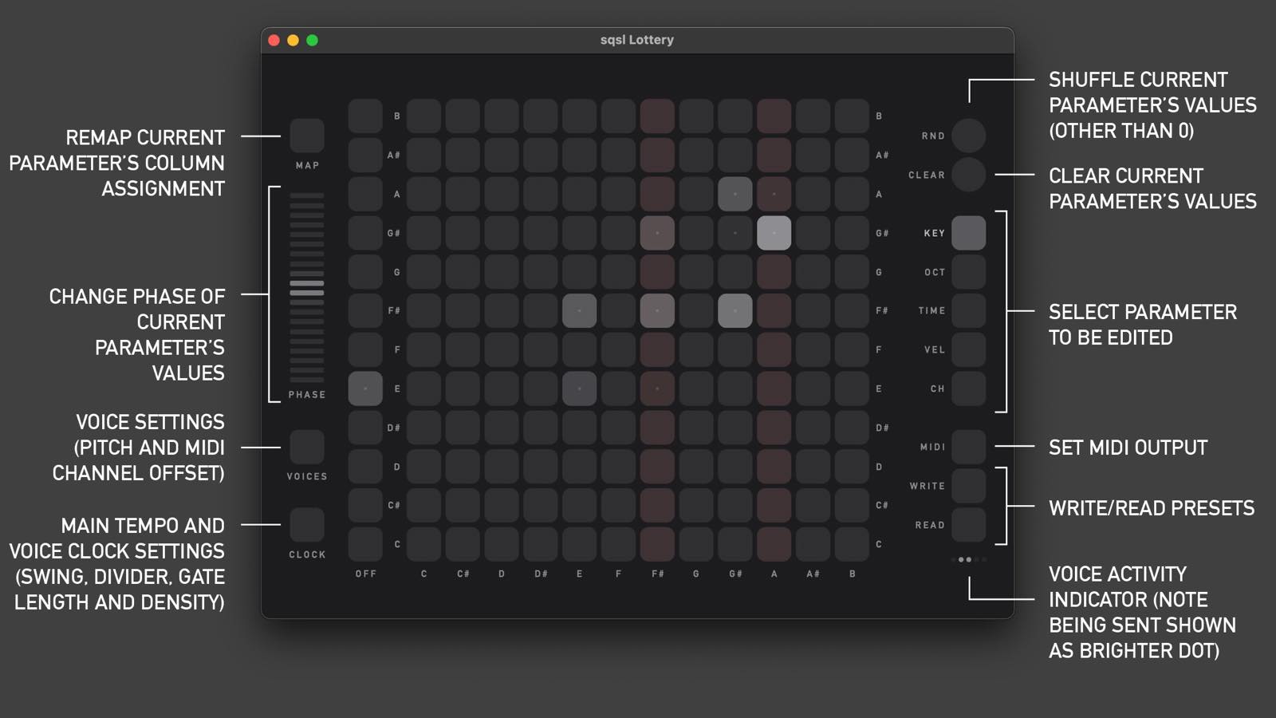The width and height of the screenshot is (1276, 718).
Task: Toggle cell at row G, column G
Action: coord(696,272)
